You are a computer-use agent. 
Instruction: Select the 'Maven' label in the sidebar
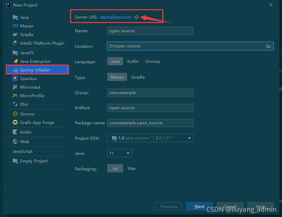pyautogui.click(x=27, y=26)
